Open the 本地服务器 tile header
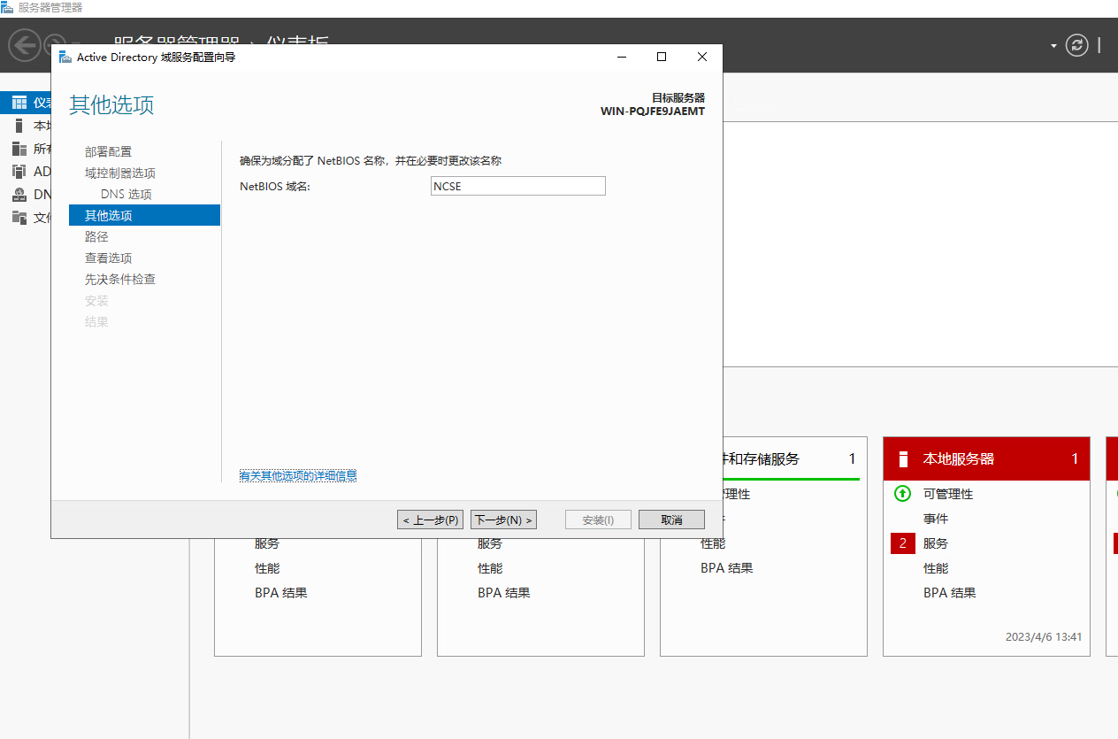 click(985, 458)
